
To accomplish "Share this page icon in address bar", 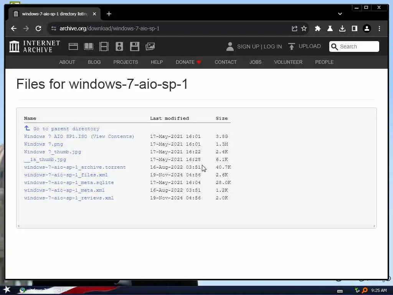I will click(x=294, y=28).
